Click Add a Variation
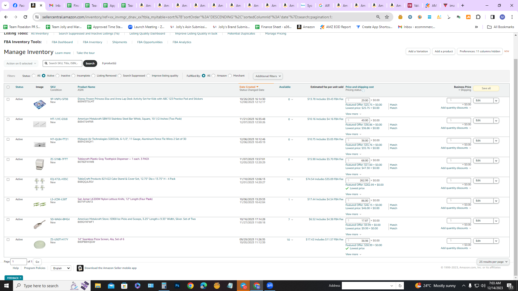This screenshot has height=291, width=518. pyautogui.click(x=418, y=51)
